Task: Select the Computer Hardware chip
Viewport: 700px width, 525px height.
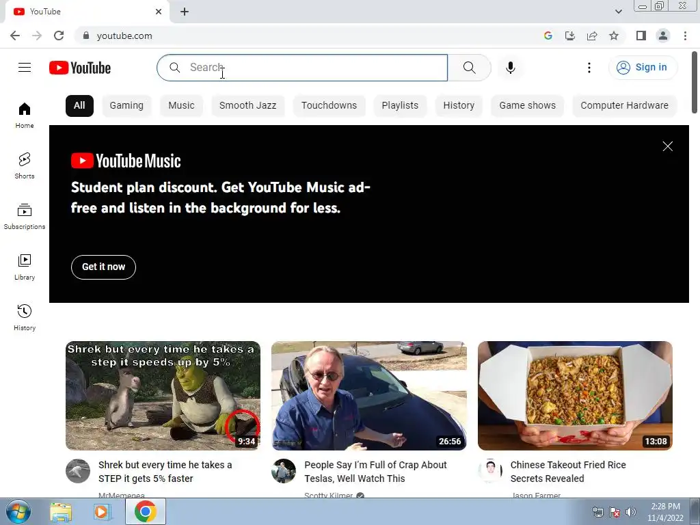Action: point(624,106)
